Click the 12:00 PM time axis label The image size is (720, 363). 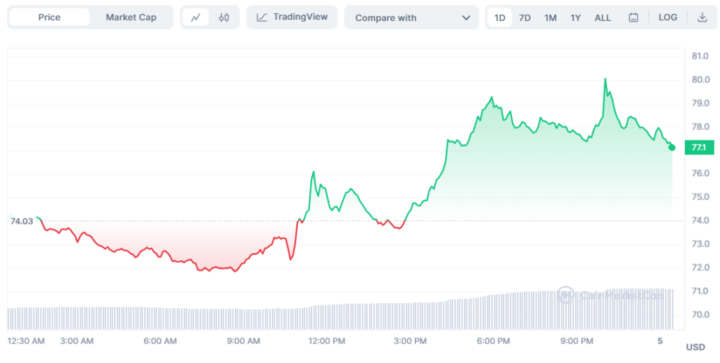point(326,341)
